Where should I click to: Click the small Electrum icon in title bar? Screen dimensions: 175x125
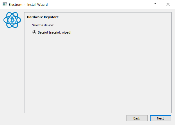point(5,5)
